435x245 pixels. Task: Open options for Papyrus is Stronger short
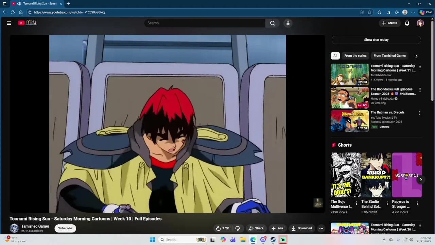tap(418, 203)
